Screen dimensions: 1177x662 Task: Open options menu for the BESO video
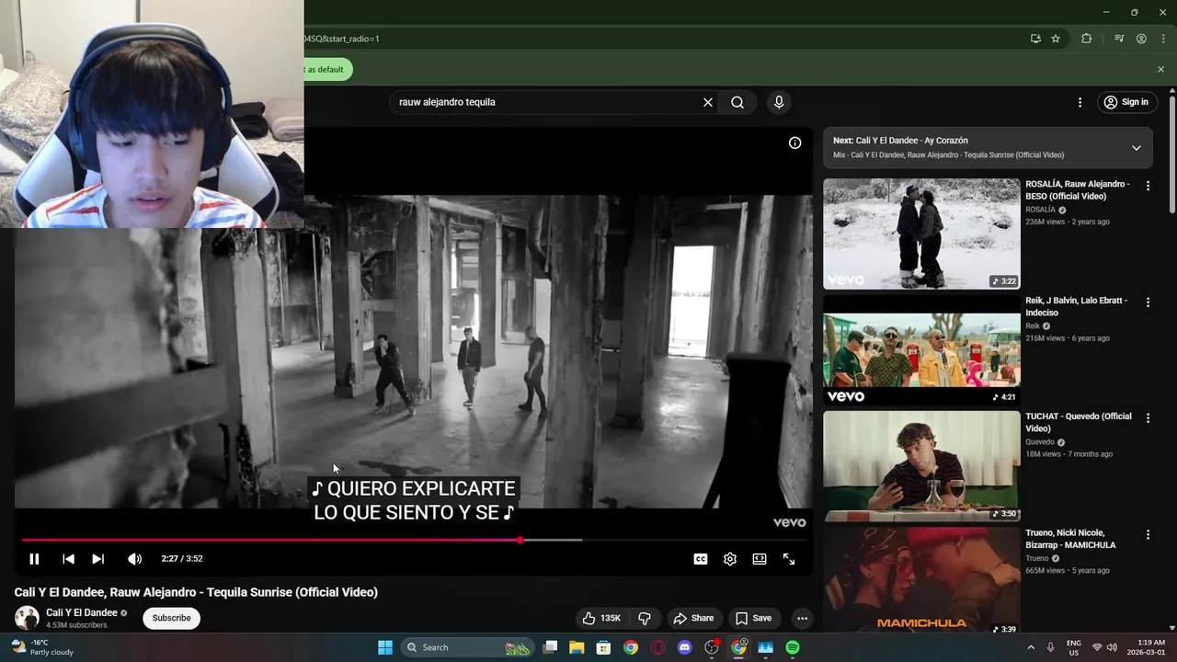pyautogui.click(x=1148, y=186)
